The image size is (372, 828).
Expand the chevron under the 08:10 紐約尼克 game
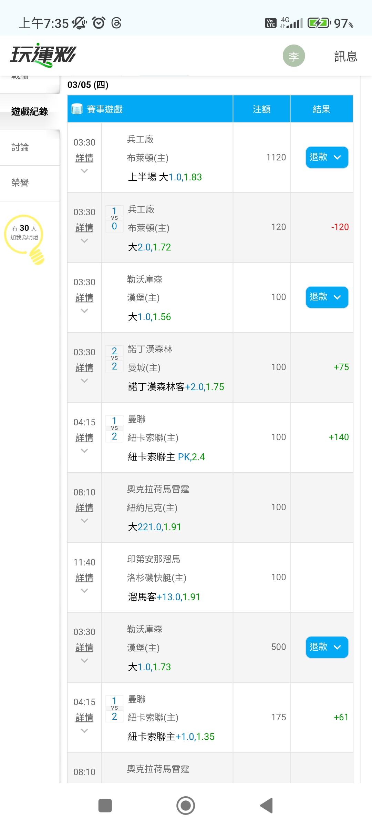(84, 521)
